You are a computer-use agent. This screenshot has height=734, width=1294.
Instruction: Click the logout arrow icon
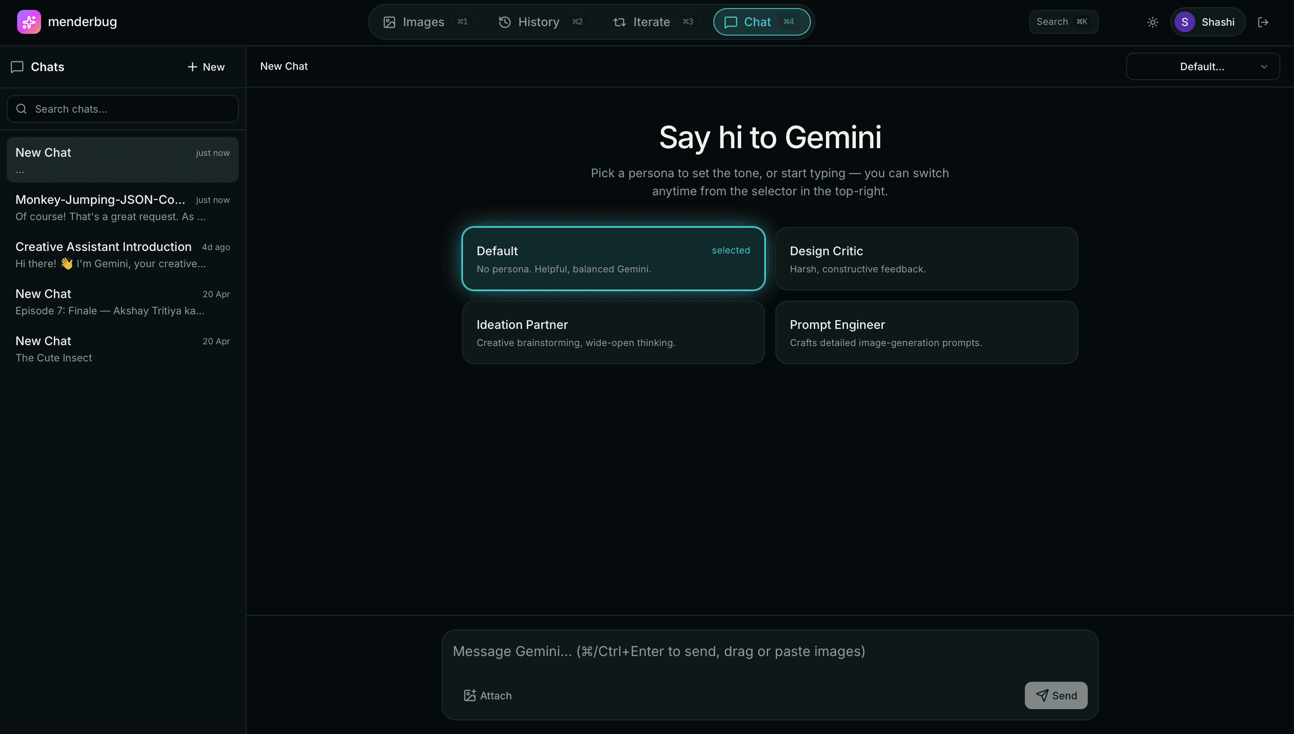pos(1263,22)
